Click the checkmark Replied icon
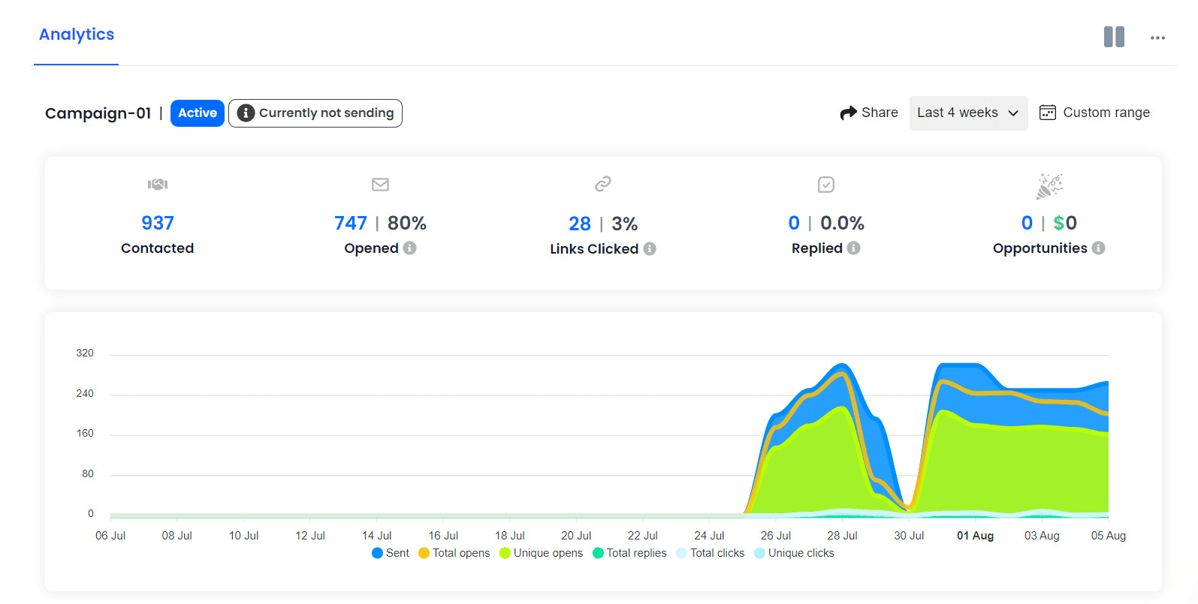Image resolution: width=1198 pixels, height=604 pixels. click(x=826, y=184)
